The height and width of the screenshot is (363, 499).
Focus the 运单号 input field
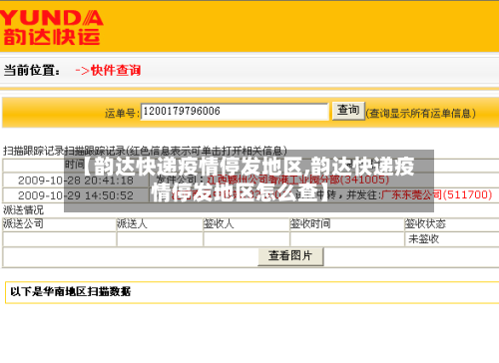point(235,111)
